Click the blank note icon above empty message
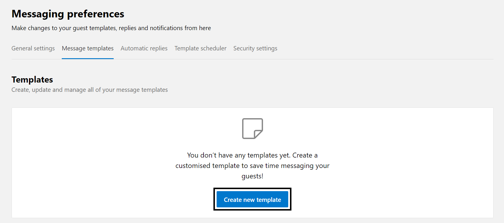The image size is (504, 223). [x=252, y=128]
